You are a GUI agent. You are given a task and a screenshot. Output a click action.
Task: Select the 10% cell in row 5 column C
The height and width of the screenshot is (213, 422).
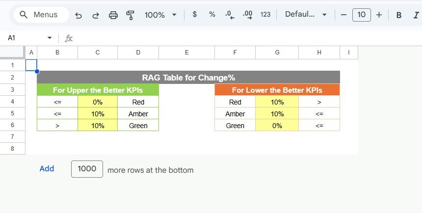click(x=98, y=114)
